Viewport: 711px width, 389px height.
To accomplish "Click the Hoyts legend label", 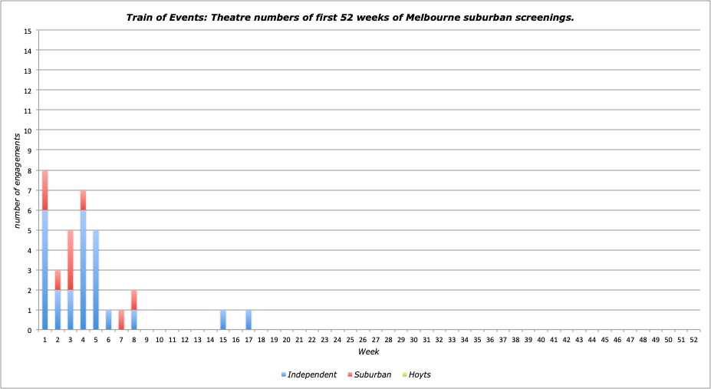I will click(x=420, y=375).
